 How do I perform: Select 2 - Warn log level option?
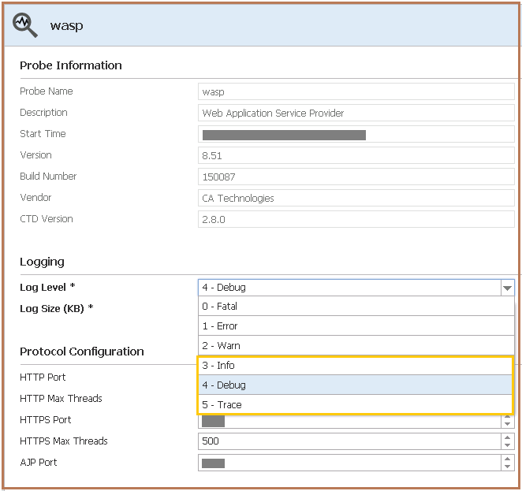(x=355, y=346)
